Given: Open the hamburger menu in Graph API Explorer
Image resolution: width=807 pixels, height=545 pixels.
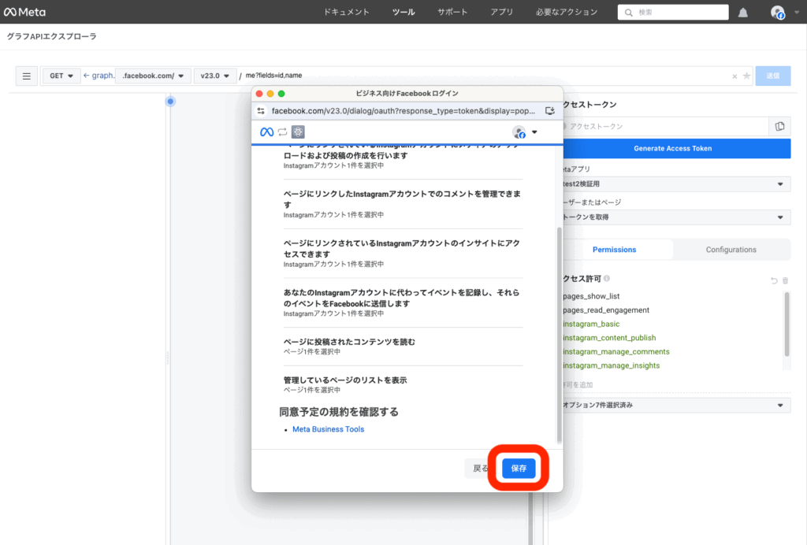Looking at the screenshot, I should [x=26, y=76].
